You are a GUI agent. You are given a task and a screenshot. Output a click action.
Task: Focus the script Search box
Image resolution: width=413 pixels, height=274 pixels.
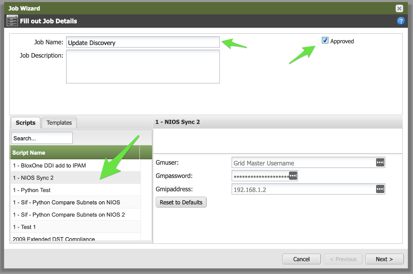pos(42,138)
